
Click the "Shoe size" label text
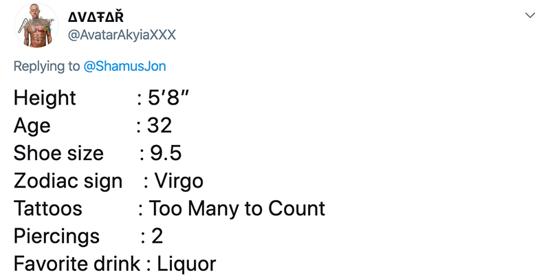[x=58, y=153]
